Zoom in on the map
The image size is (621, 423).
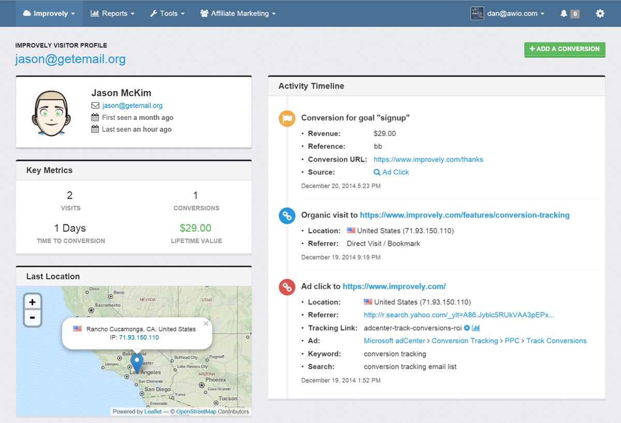pos(33,302)
